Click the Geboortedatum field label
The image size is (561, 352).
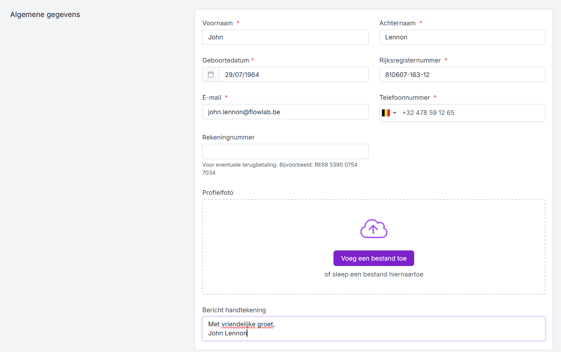pos(226,60)
